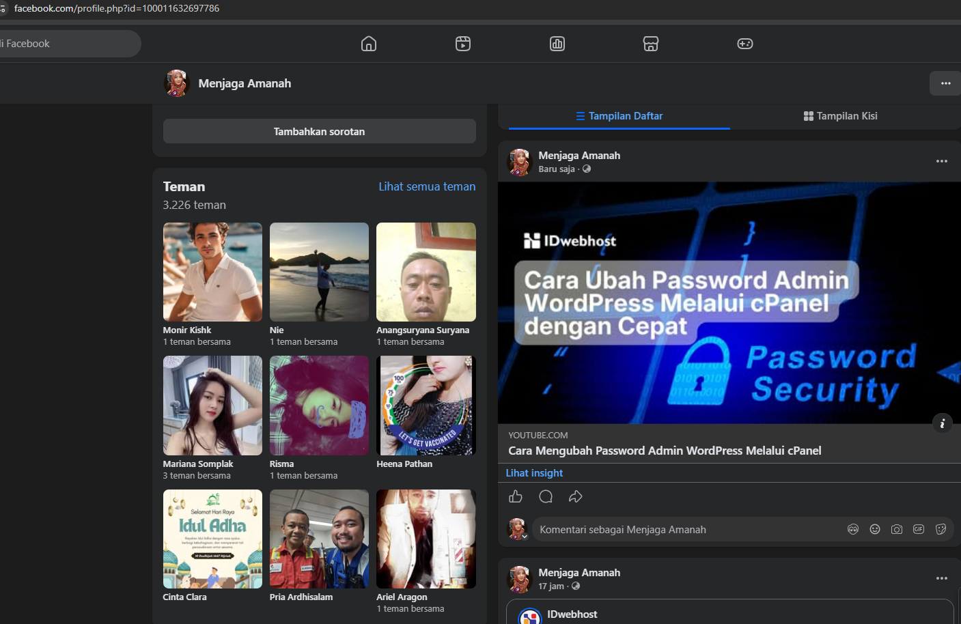Open Heena Pathan friend photo
Viewport: 961px width, 624px height.
click(x=426, y=406)
